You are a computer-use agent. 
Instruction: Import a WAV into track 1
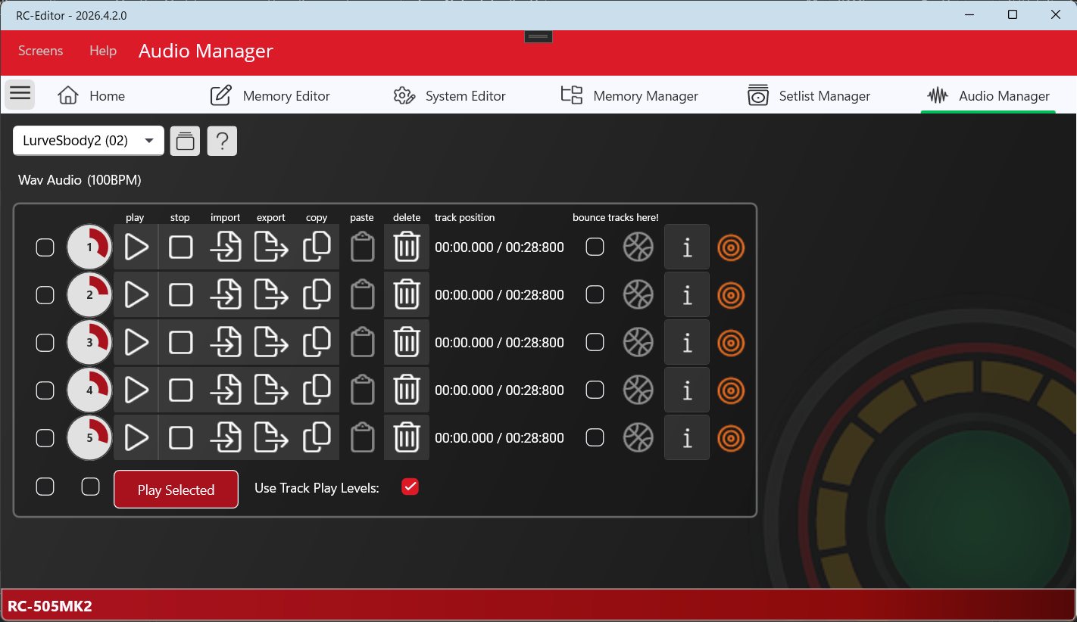point(226,247)
